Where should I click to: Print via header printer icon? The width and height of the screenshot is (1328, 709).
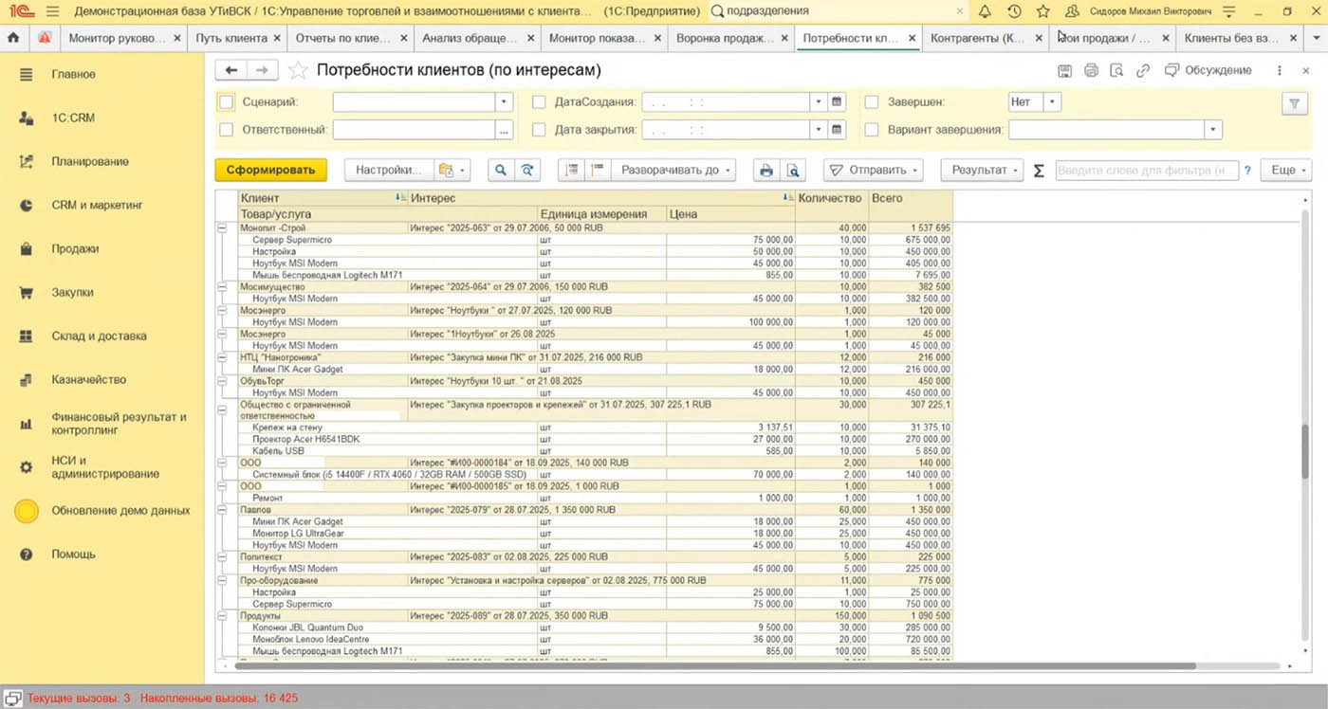(1091, 70)
